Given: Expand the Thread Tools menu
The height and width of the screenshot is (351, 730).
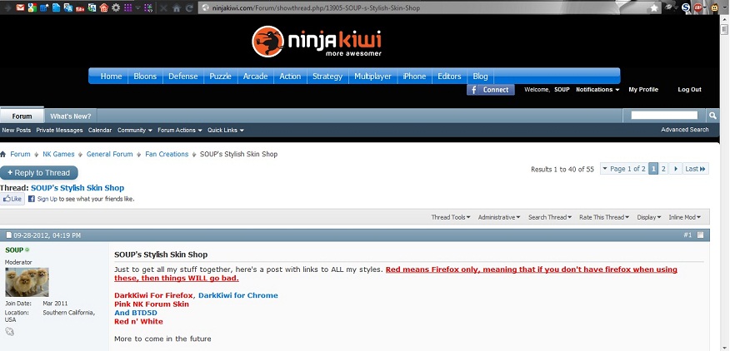Looking at the screenshot, I should (x=450, y=217).
